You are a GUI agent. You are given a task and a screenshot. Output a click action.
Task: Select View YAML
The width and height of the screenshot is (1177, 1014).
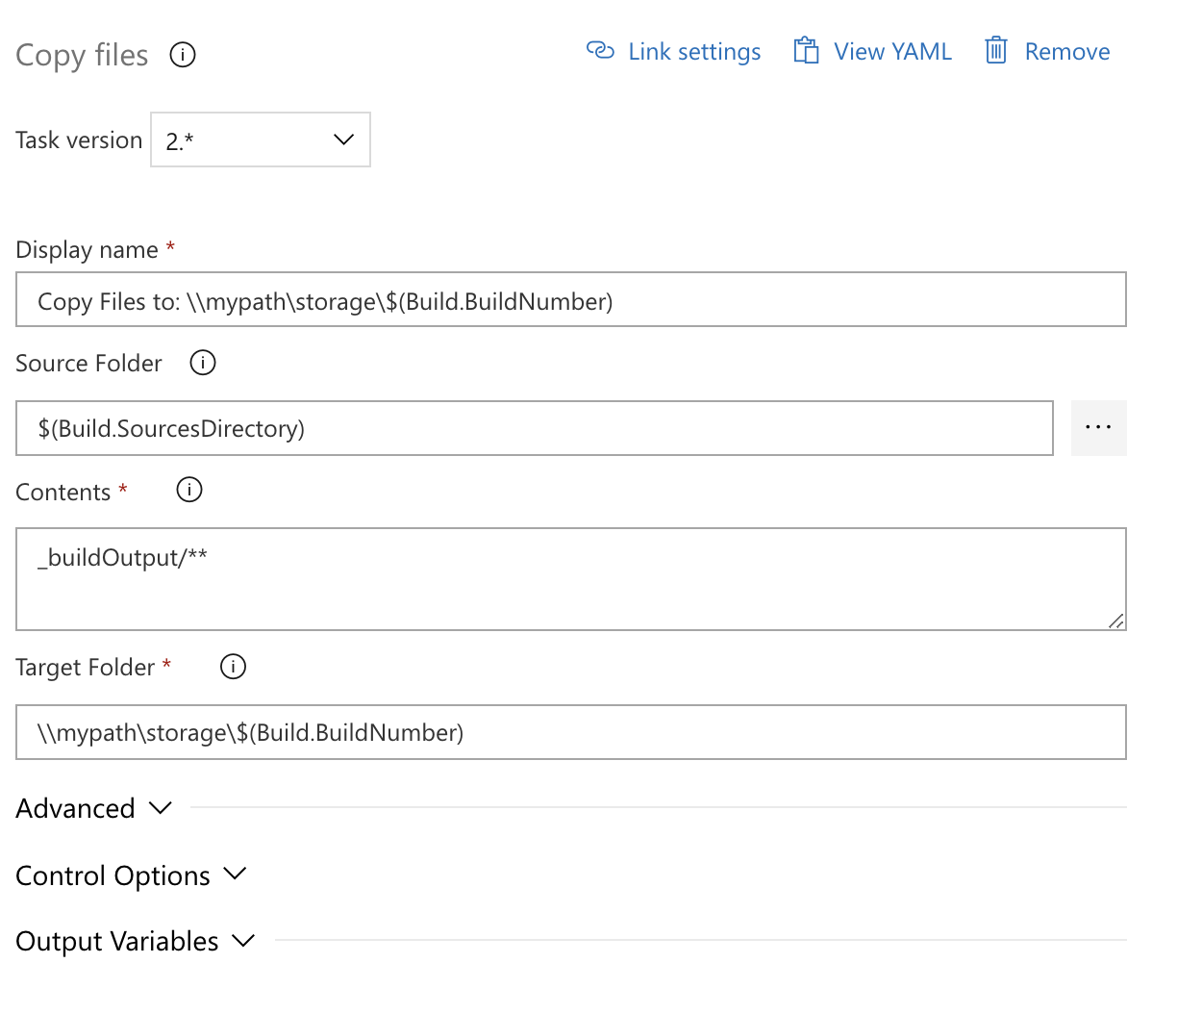(892, 50)
